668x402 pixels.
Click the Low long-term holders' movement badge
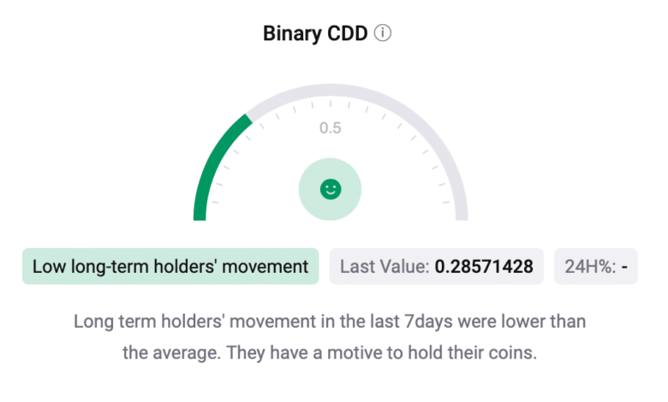[170, 267]
